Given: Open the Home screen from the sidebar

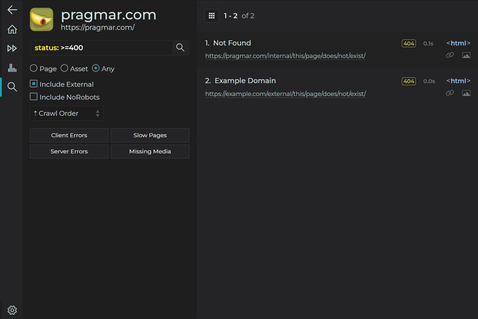Looking at the screenshot, I should click(12, 29).
